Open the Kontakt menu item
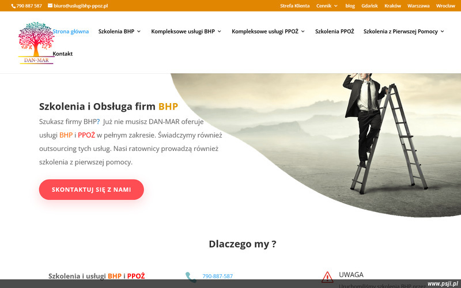The image size is (461, 288). tap(63, 54)
